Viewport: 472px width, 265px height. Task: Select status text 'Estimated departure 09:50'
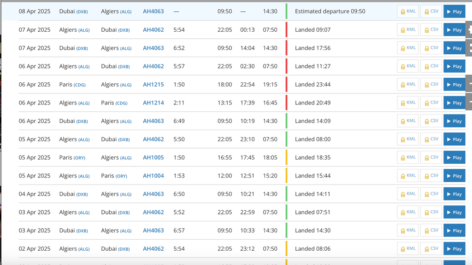(x=330, y=12)
